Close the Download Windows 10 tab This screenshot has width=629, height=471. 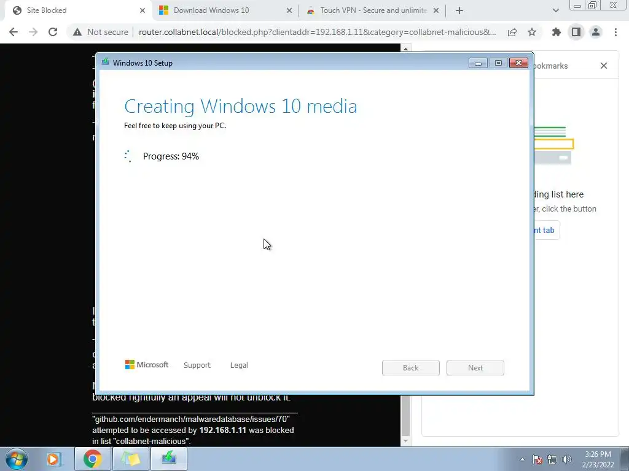[x=289, y=10]
